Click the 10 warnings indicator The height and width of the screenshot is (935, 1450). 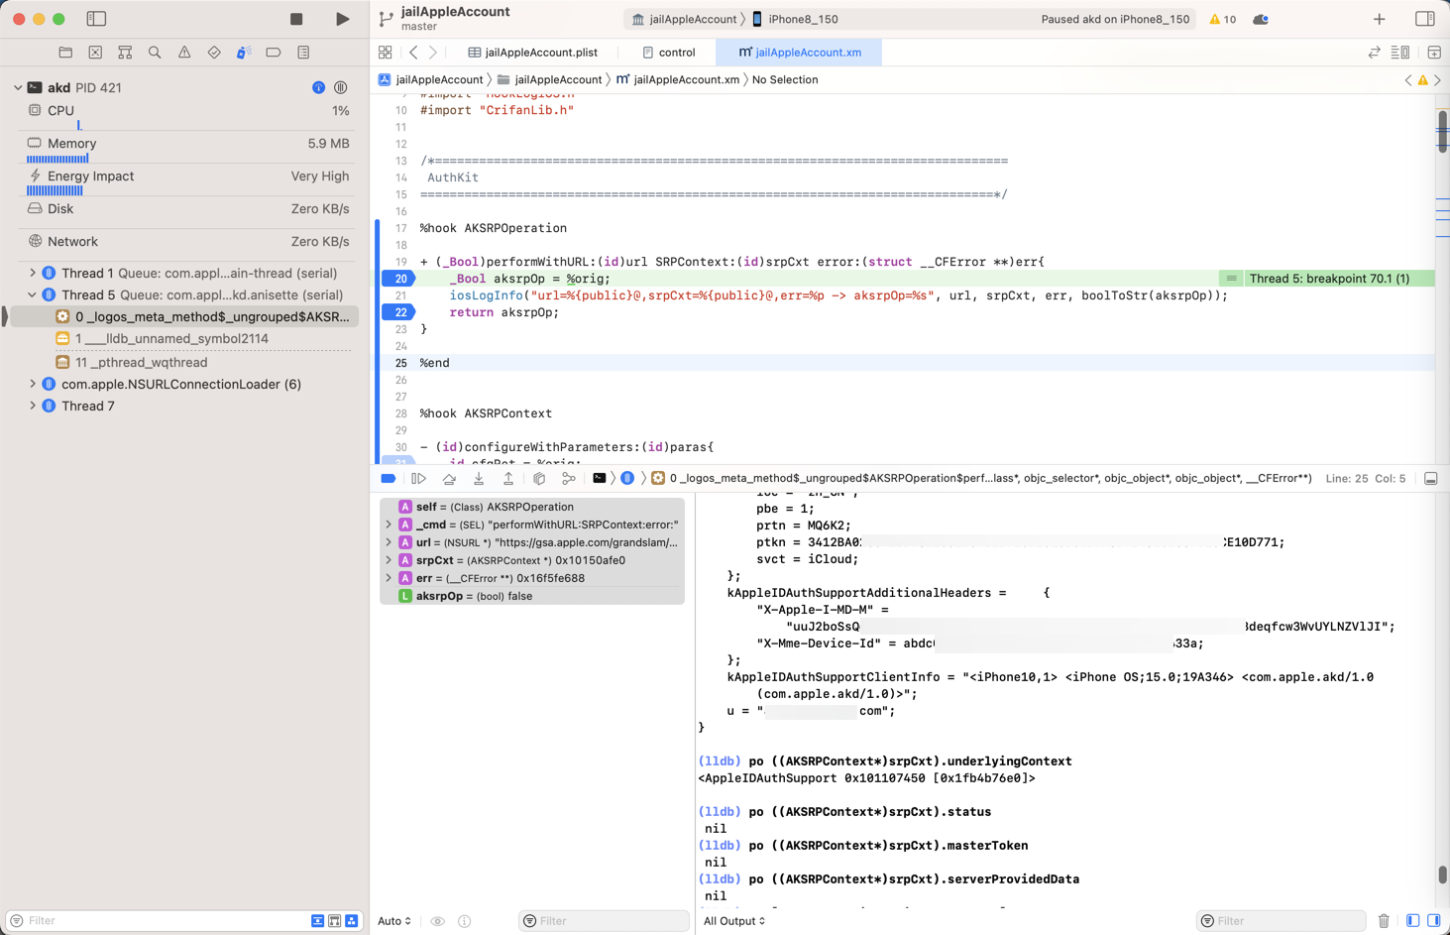1222,19
